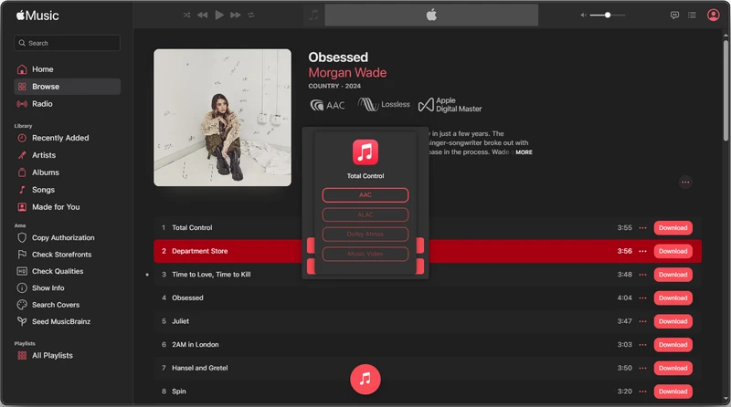Viewport: 731px width, 407px height.
Task: Open more options for Spin
Action: 643,391
